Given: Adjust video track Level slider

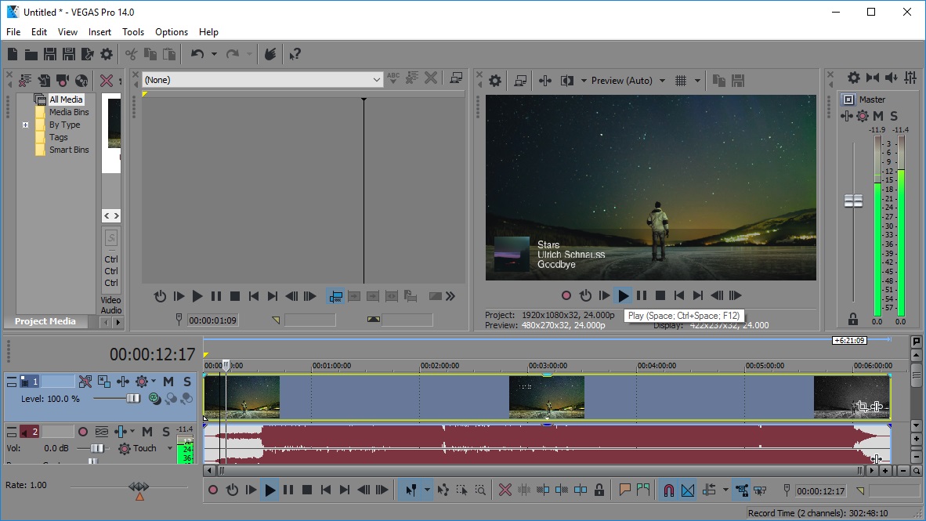Looking at the screenshot, I should click(133, 399).
